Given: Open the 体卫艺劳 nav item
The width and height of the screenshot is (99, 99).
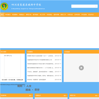Looking at the screenshot, I should click(x=43, y=15).
